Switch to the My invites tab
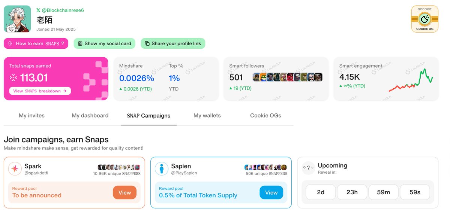 [31, 116]
